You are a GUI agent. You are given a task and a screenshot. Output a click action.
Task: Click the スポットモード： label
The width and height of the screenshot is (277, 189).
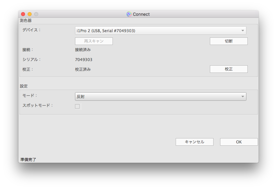(x=38, y=105)
